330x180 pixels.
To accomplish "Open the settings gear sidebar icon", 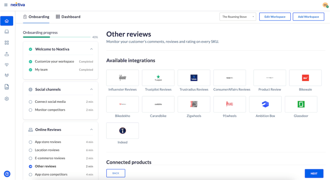I will (x=7, y=99).
